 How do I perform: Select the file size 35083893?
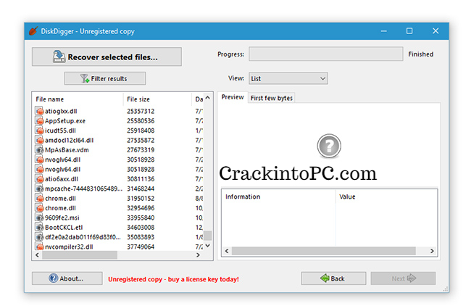click(x=141, y=237)
